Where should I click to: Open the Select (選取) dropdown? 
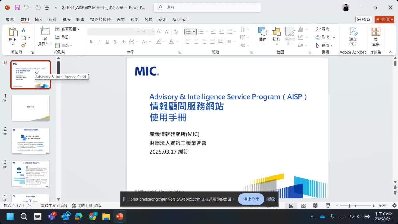click(x=324, y=45)
